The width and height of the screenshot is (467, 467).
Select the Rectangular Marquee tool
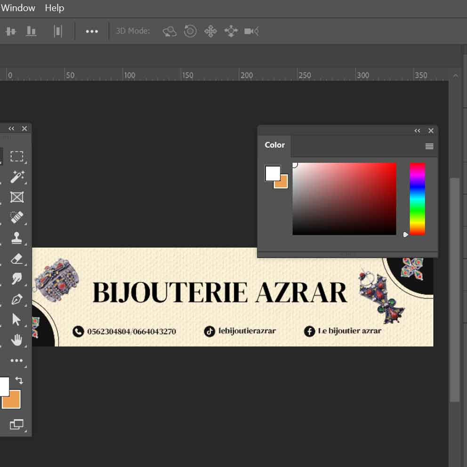[17, 156]
